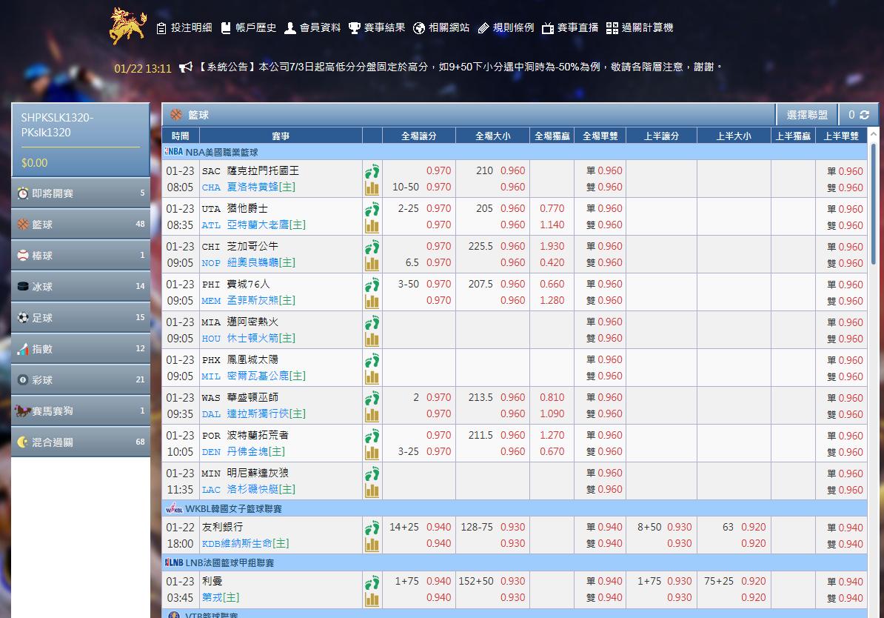The image size is (884, 618).
Task: Click the odds table vertical scrollbar
Action: 874,203
